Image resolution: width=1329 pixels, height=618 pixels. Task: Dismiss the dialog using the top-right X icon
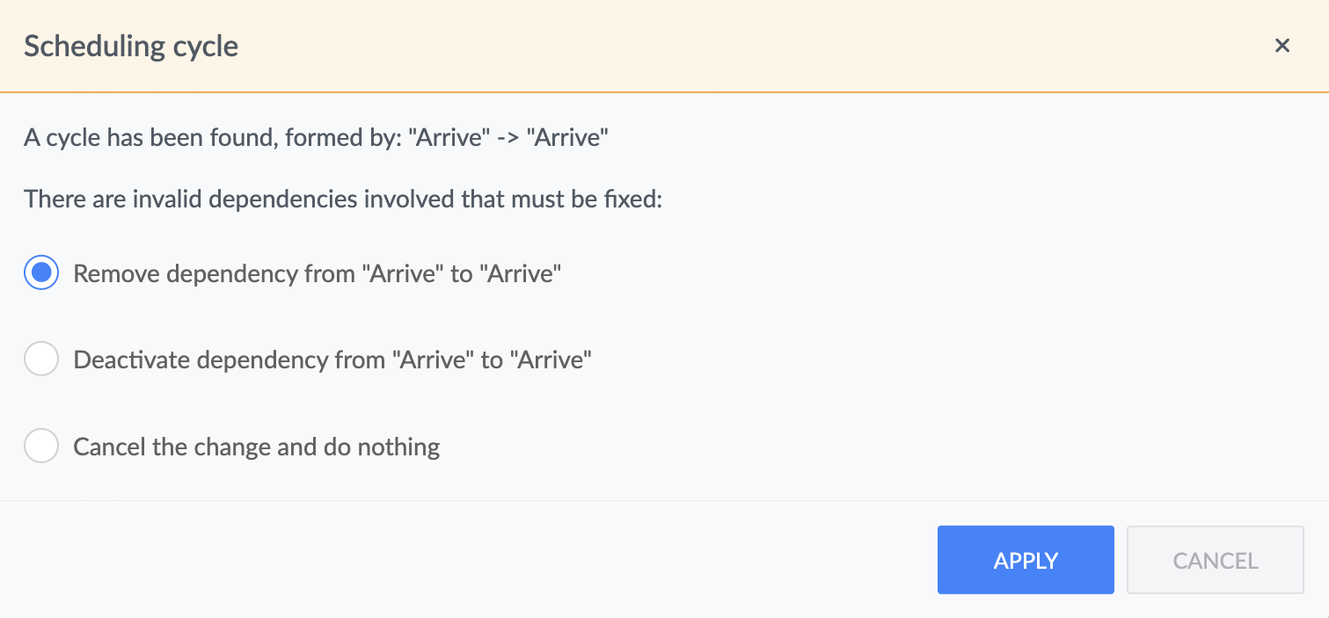pos(1282,46)
